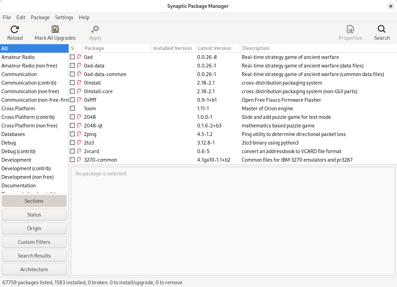Click the Status filter button
Image resolution: width=397 pixels, height=287 pixels.
coord(34,215)
